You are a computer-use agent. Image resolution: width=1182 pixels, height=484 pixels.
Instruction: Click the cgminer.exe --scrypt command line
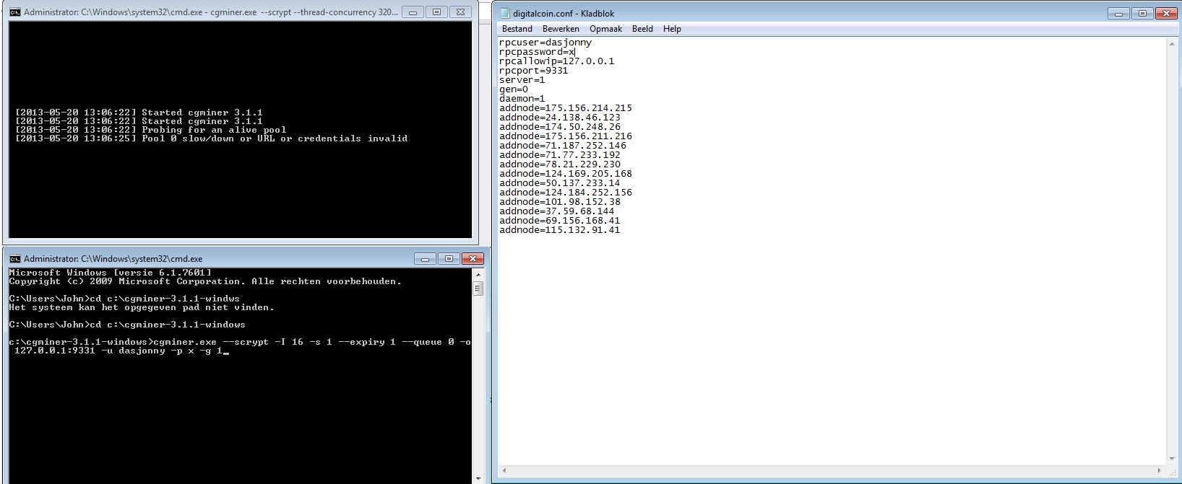(240, 346)
